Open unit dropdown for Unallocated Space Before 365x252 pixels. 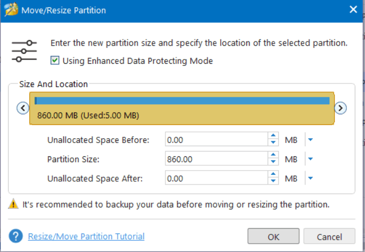point(310,140)
